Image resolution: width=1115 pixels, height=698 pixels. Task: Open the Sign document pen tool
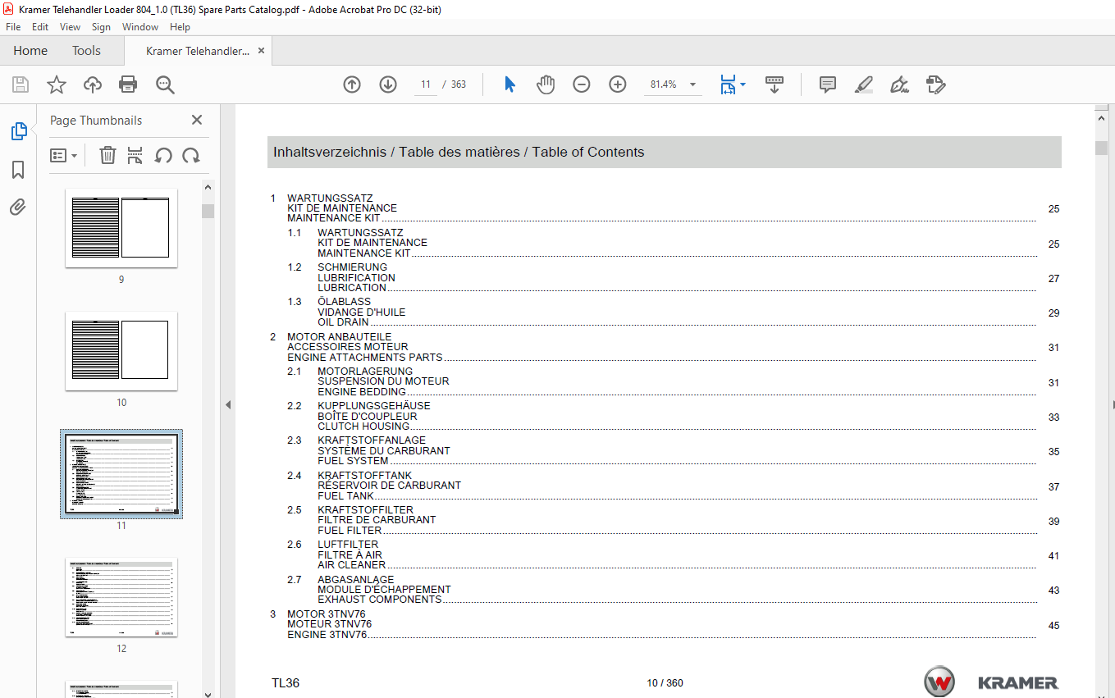tap(900, 84)
